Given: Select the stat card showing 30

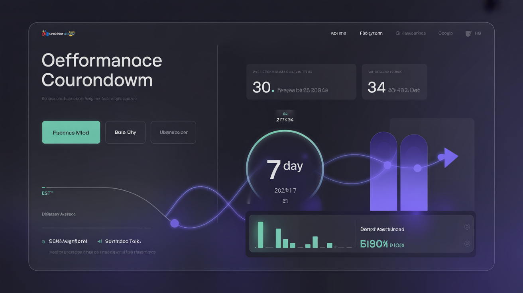Looking at the screenshot, I should (x=301, y=82).
